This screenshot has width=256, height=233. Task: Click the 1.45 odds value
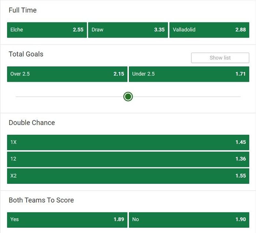[241, 142]
